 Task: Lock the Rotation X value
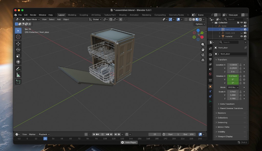point(241,76)
